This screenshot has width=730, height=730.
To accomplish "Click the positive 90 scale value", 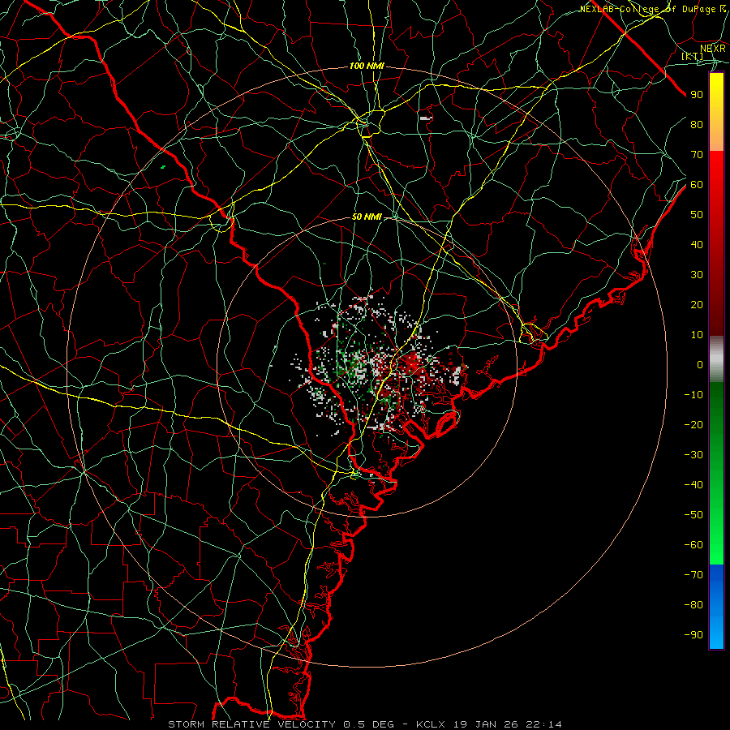I will tap(697, 95).
